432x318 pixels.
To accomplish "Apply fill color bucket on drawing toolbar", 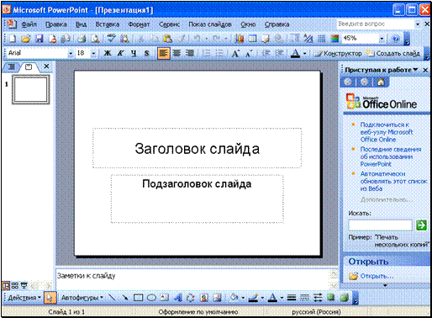I will coord(234,298).
